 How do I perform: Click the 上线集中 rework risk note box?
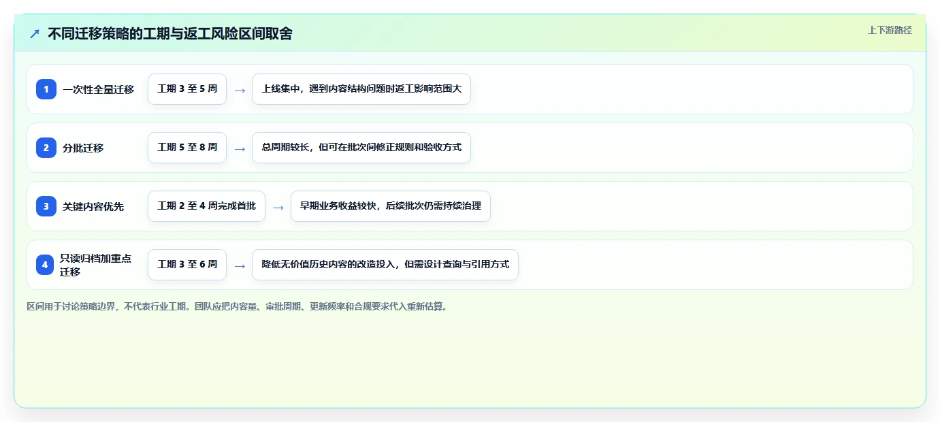click(x=361, y=89)
